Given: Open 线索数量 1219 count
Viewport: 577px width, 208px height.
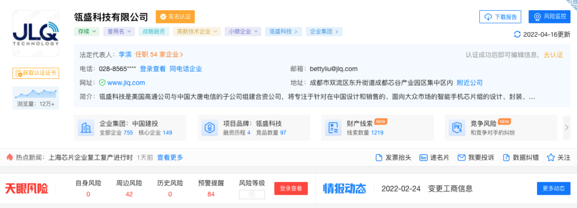Looking at the screenshot, I should (365, 133).
